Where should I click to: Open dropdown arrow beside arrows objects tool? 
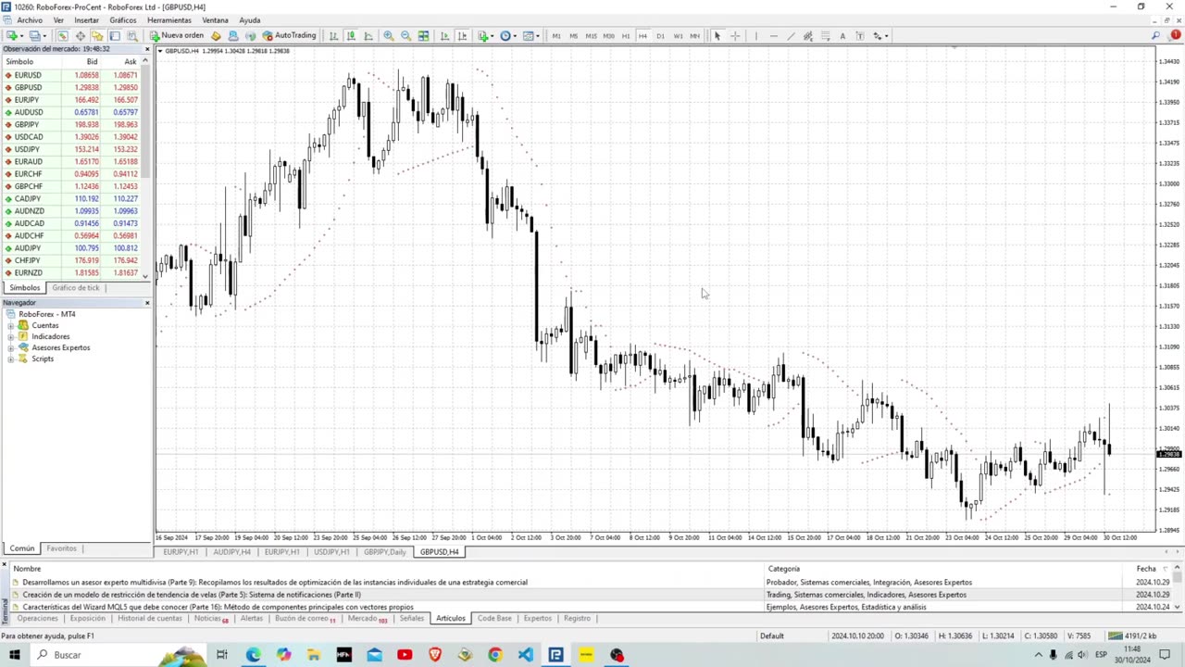point(888,35)
